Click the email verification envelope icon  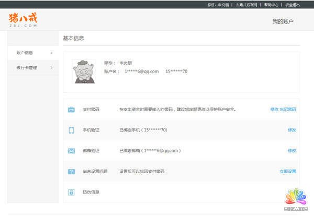click(71, 151)
